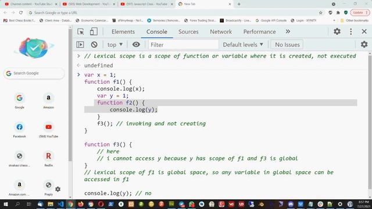Open the Default levels dropdown

243,45
